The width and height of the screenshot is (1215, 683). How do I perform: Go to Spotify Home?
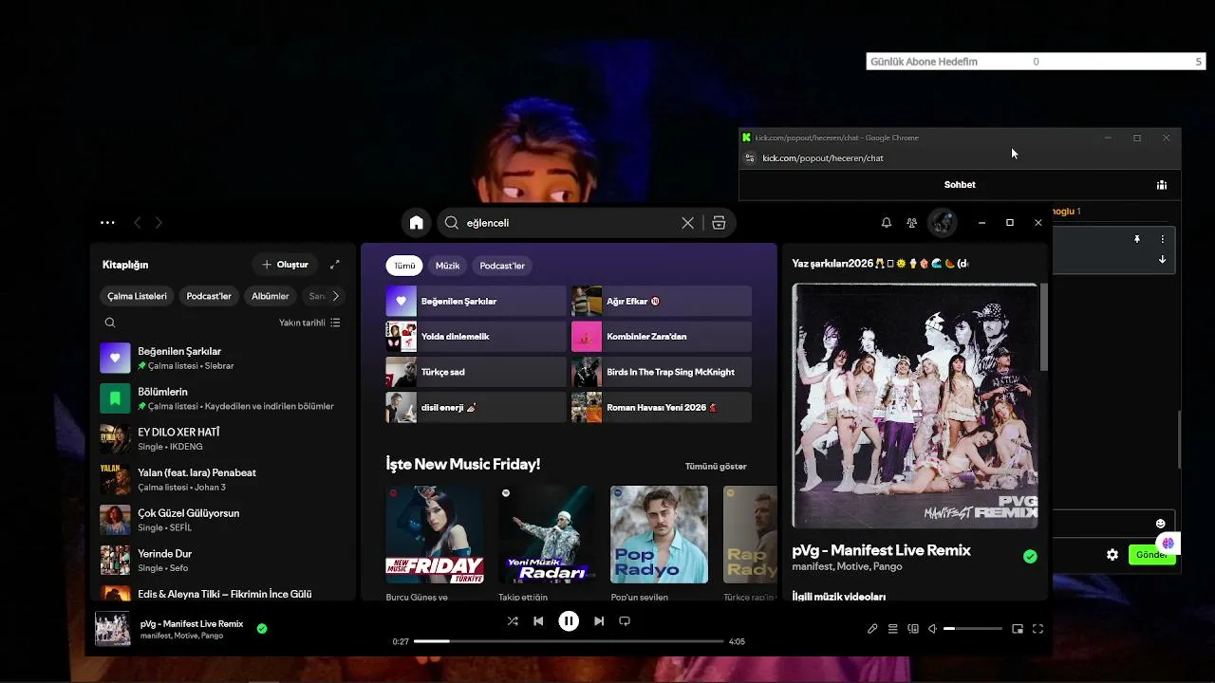pos(416,223)
